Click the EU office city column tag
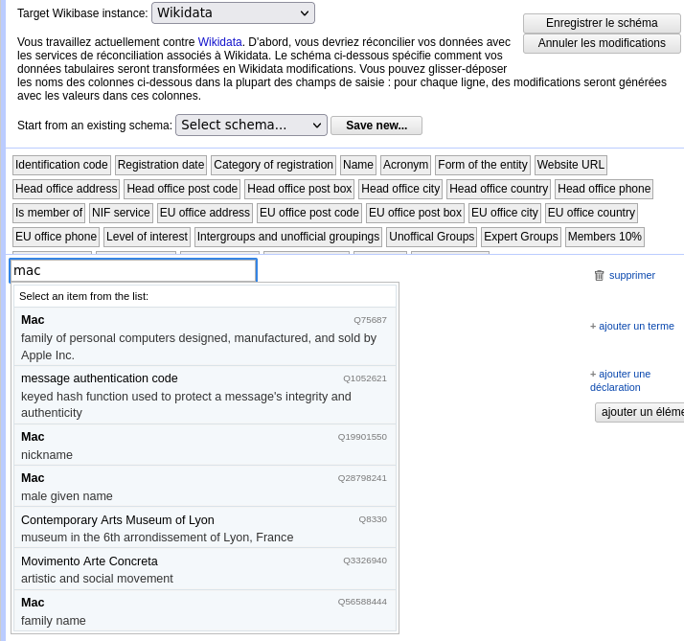This screenshot has height=641, width=684. (504, 213)
